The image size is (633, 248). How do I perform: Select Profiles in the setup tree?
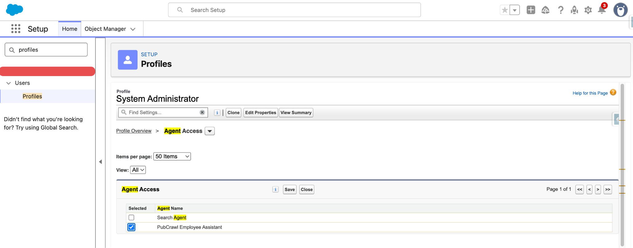tap(32, 96)
